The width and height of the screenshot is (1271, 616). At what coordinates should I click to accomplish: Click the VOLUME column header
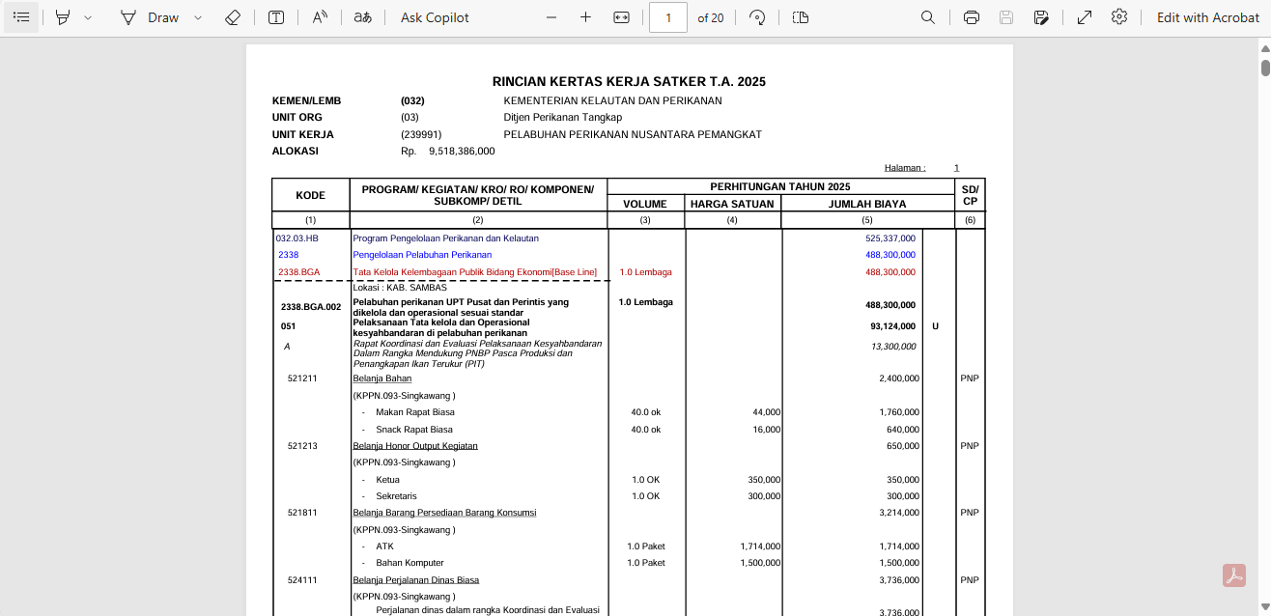click(x=645, y=204)
